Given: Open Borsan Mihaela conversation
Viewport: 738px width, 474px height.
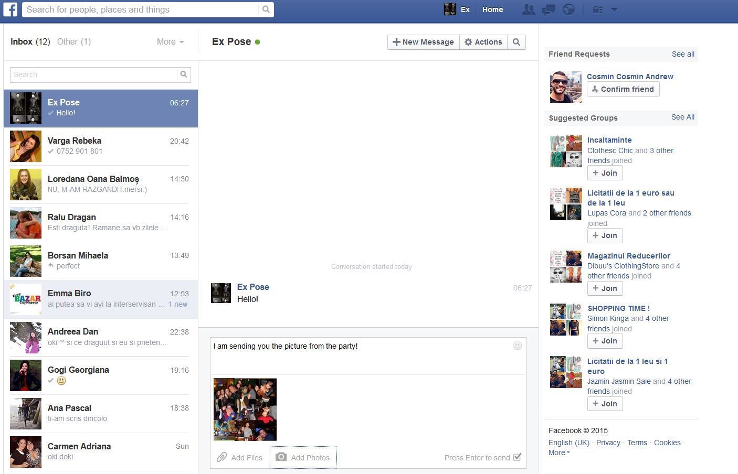Looking at the screenshot, I should (101, 261).
